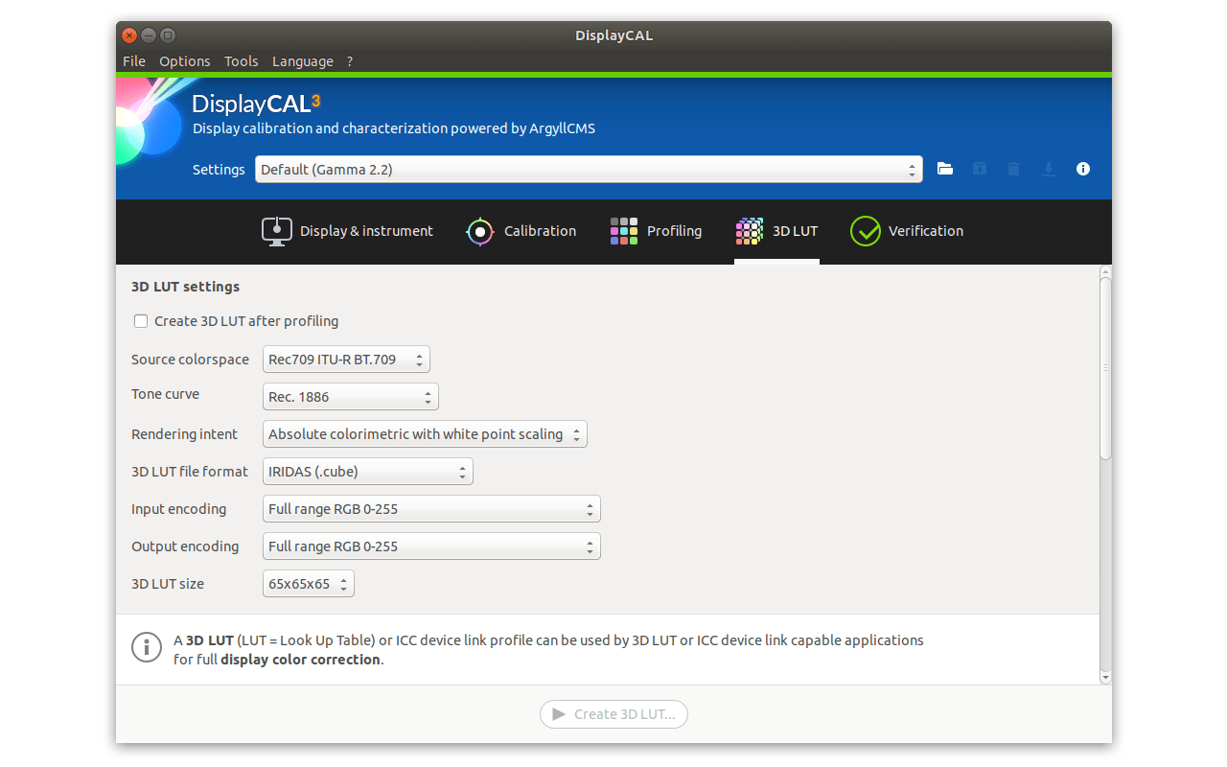
Task: Click the colored grid icon for Profiling
Action: (x=623, y=230)
